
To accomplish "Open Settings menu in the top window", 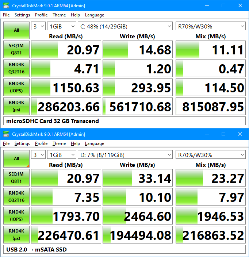I will point(22,15).
